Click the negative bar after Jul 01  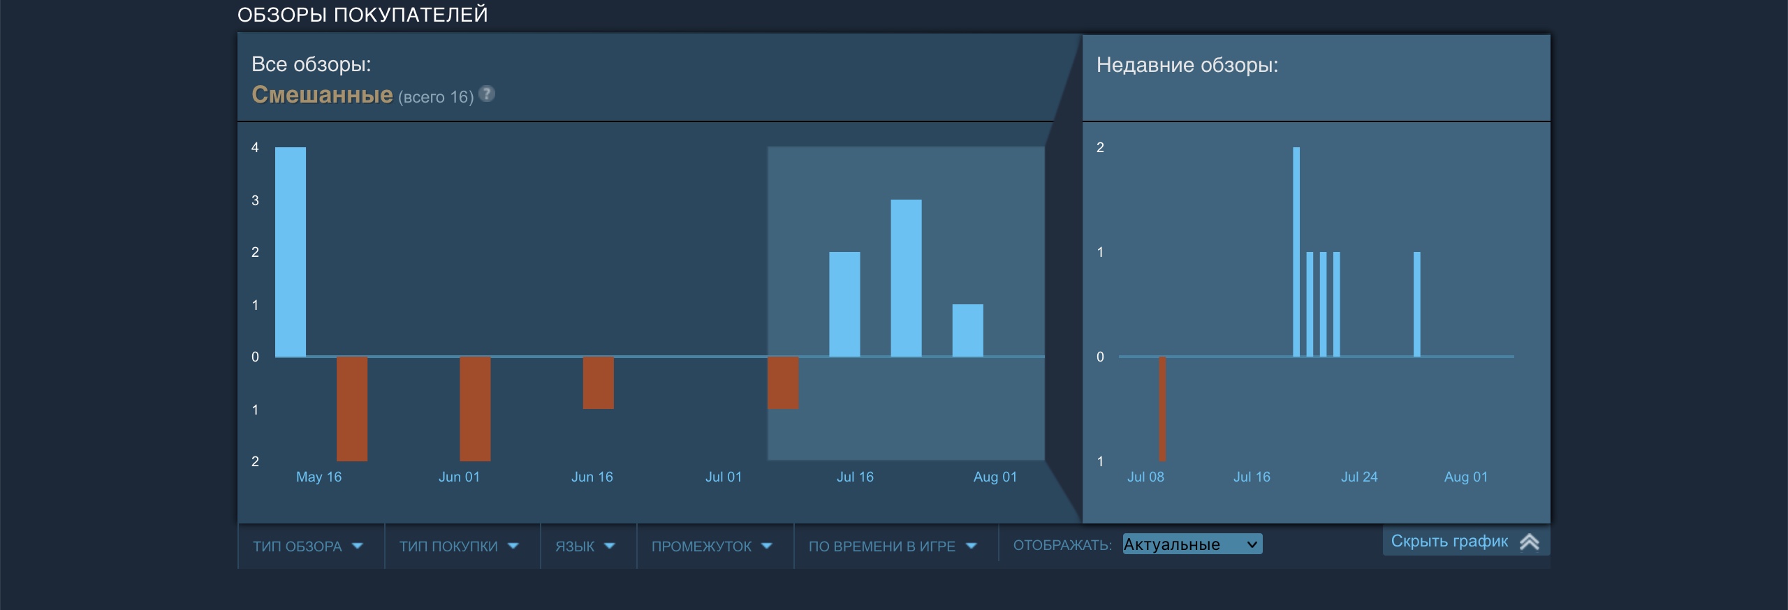click(x=783, y=382)
